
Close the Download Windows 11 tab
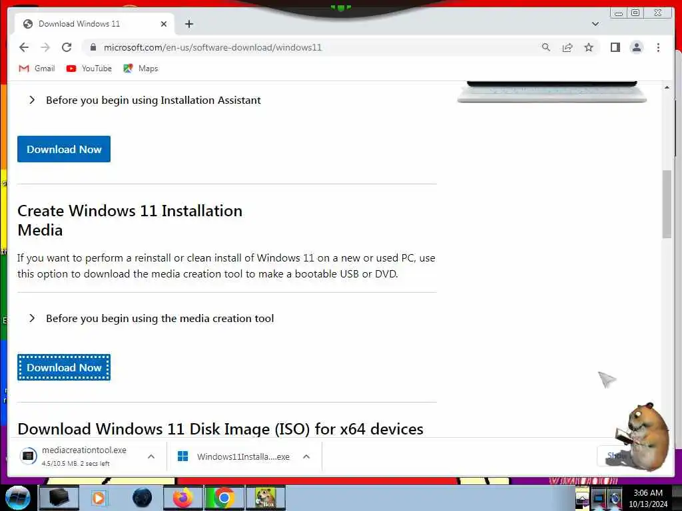coord(164,24)
